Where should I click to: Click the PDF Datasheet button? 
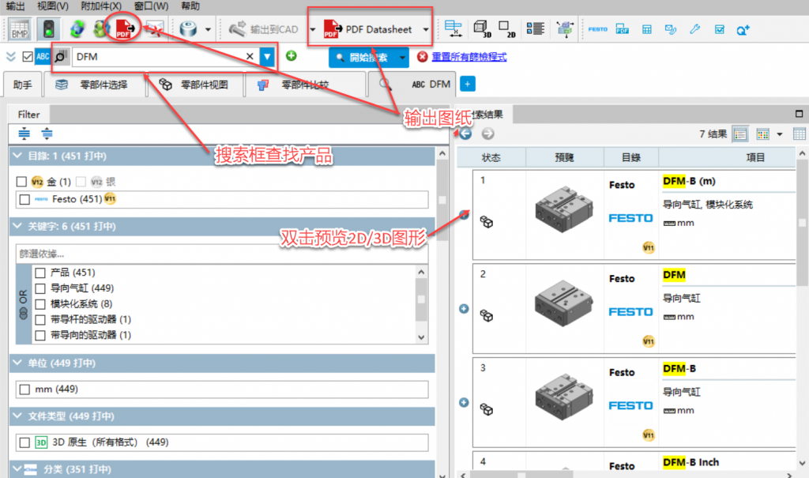tap(367, 29)
